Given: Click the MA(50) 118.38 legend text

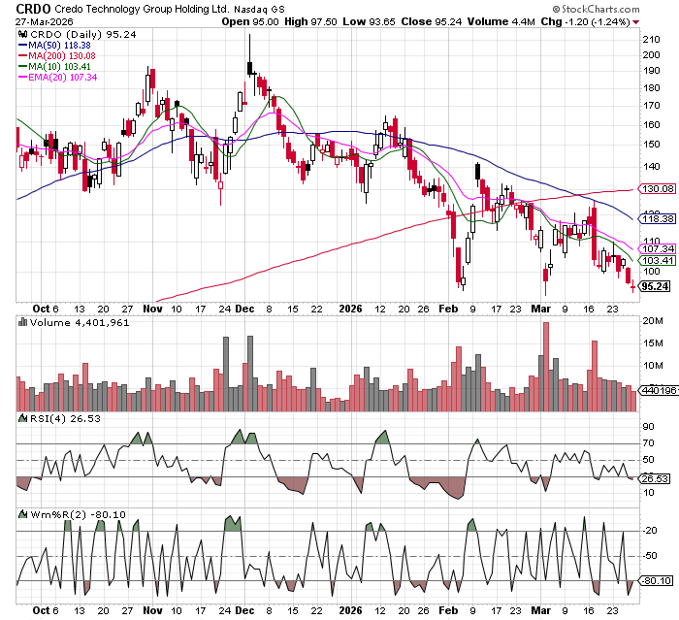Looking at the screenshot, I should click(59, 45).
